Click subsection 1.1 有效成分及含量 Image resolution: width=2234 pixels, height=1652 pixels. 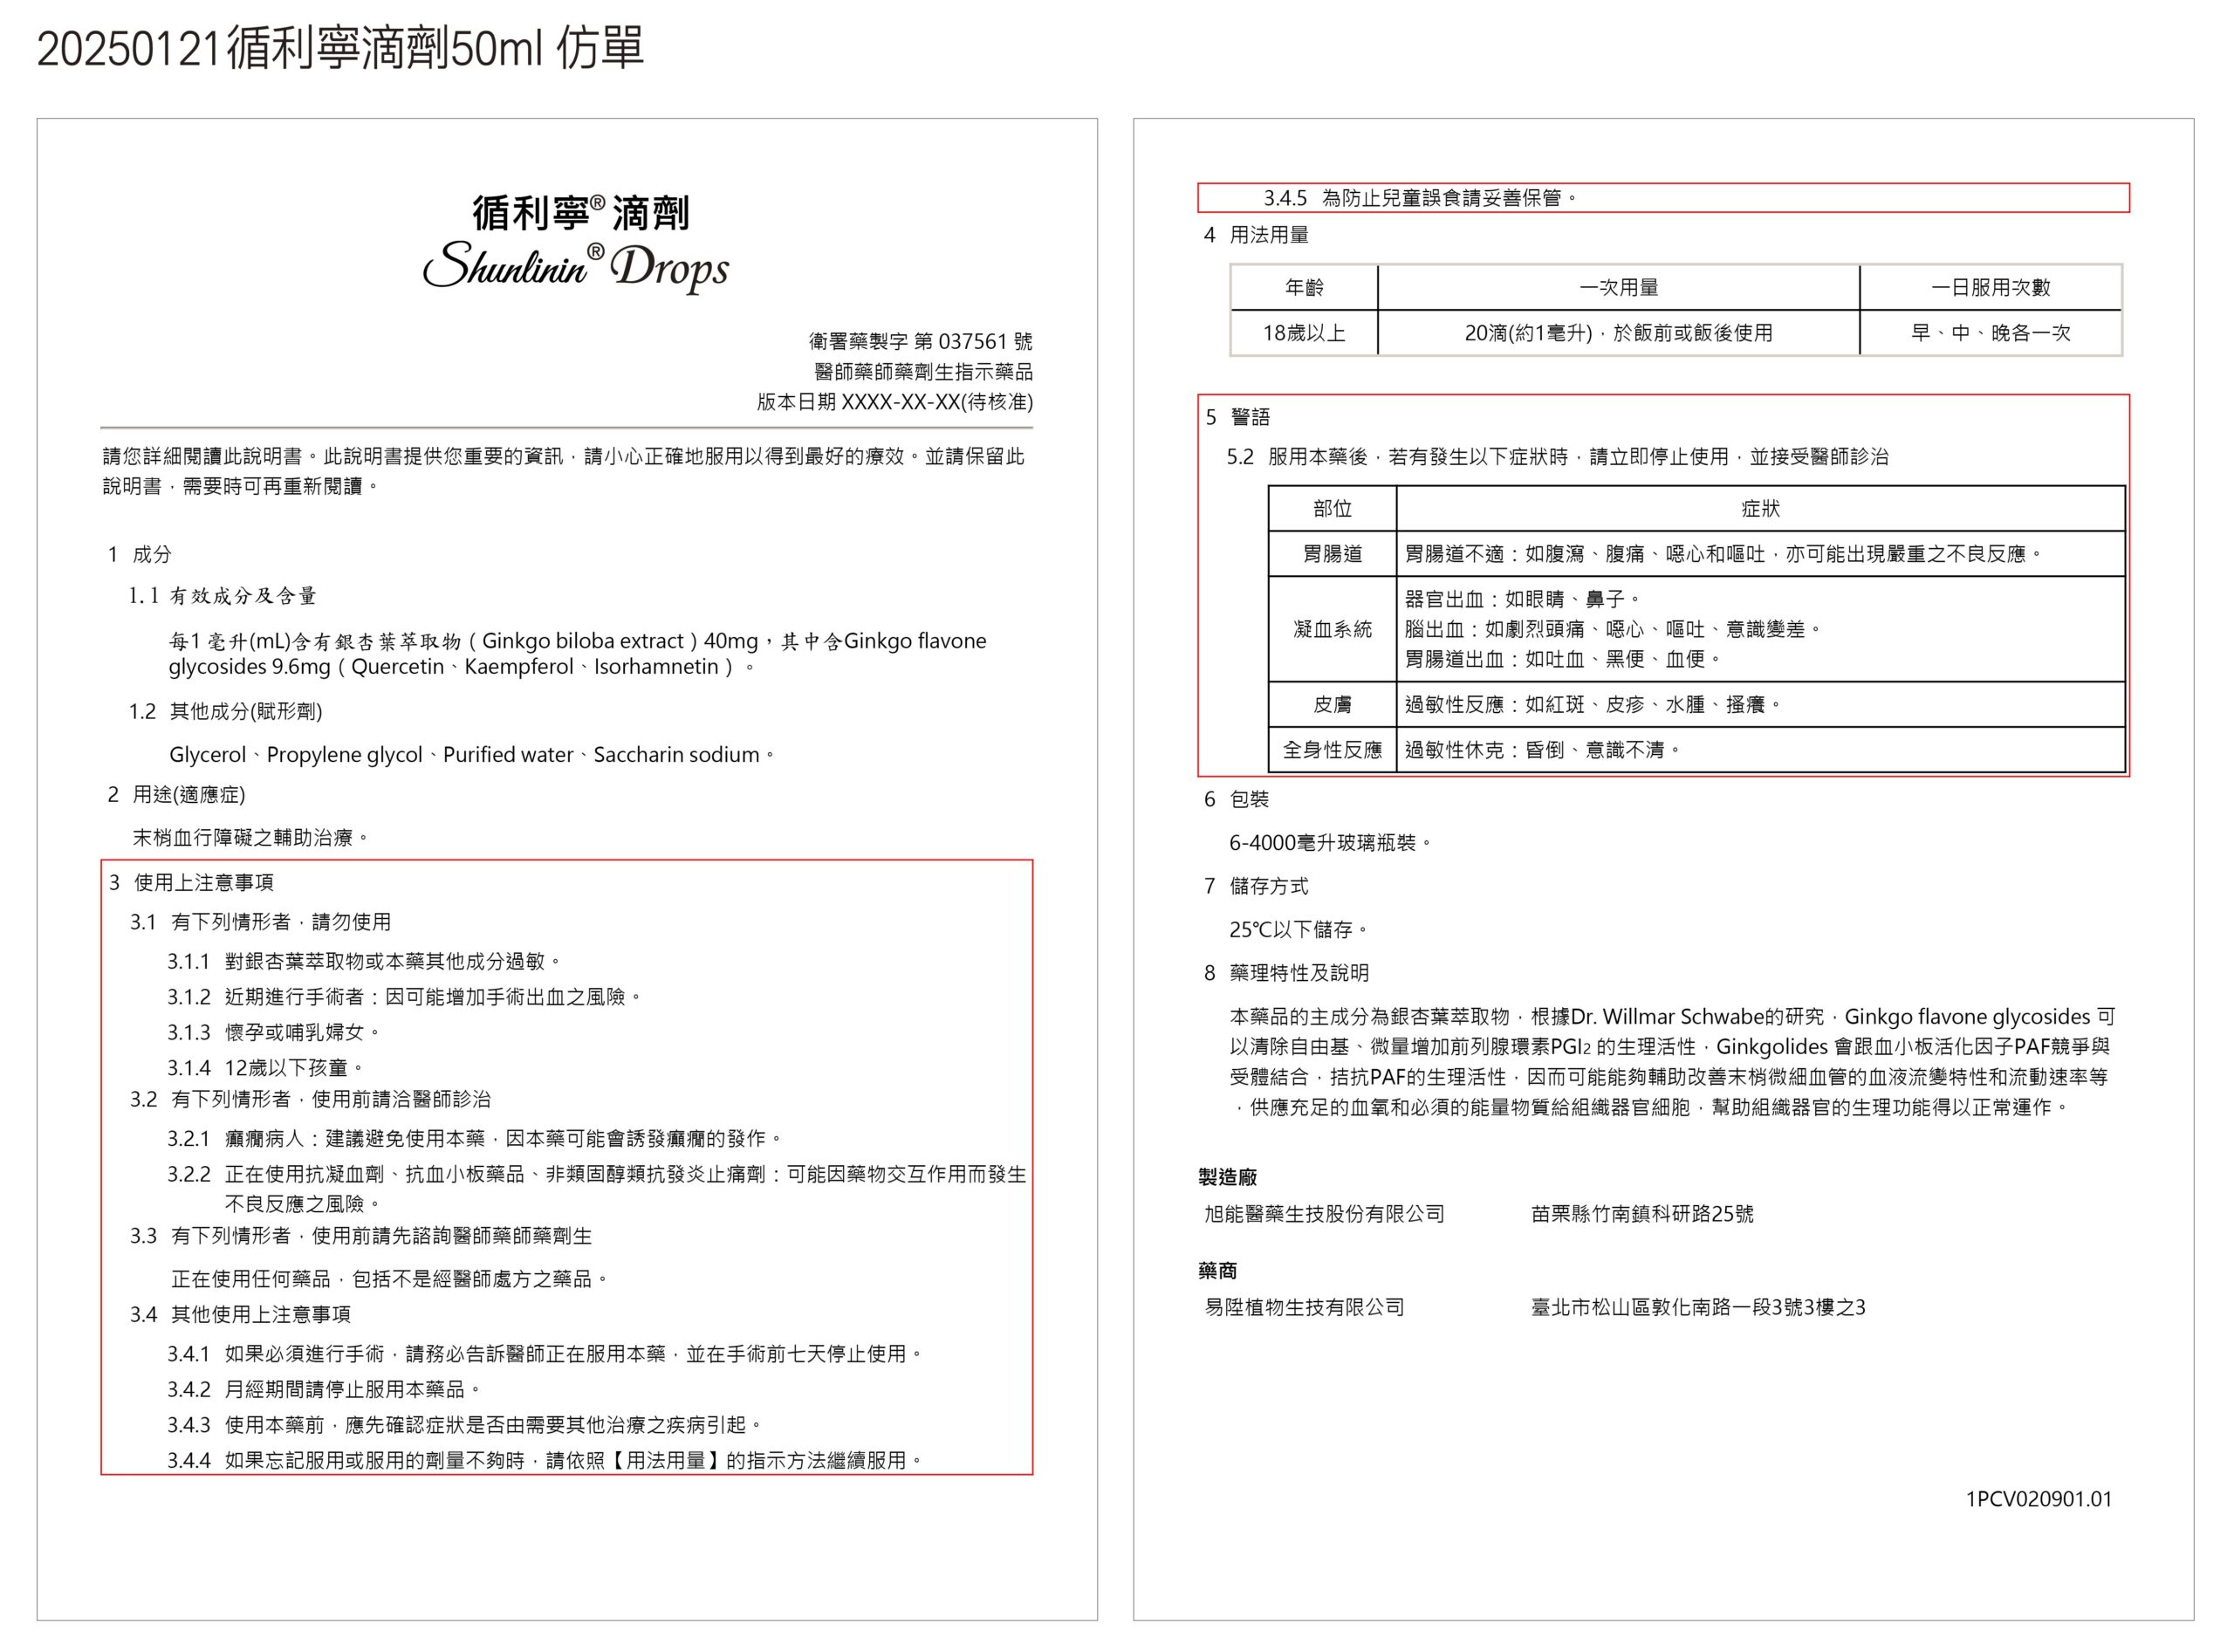coord(222,596)
